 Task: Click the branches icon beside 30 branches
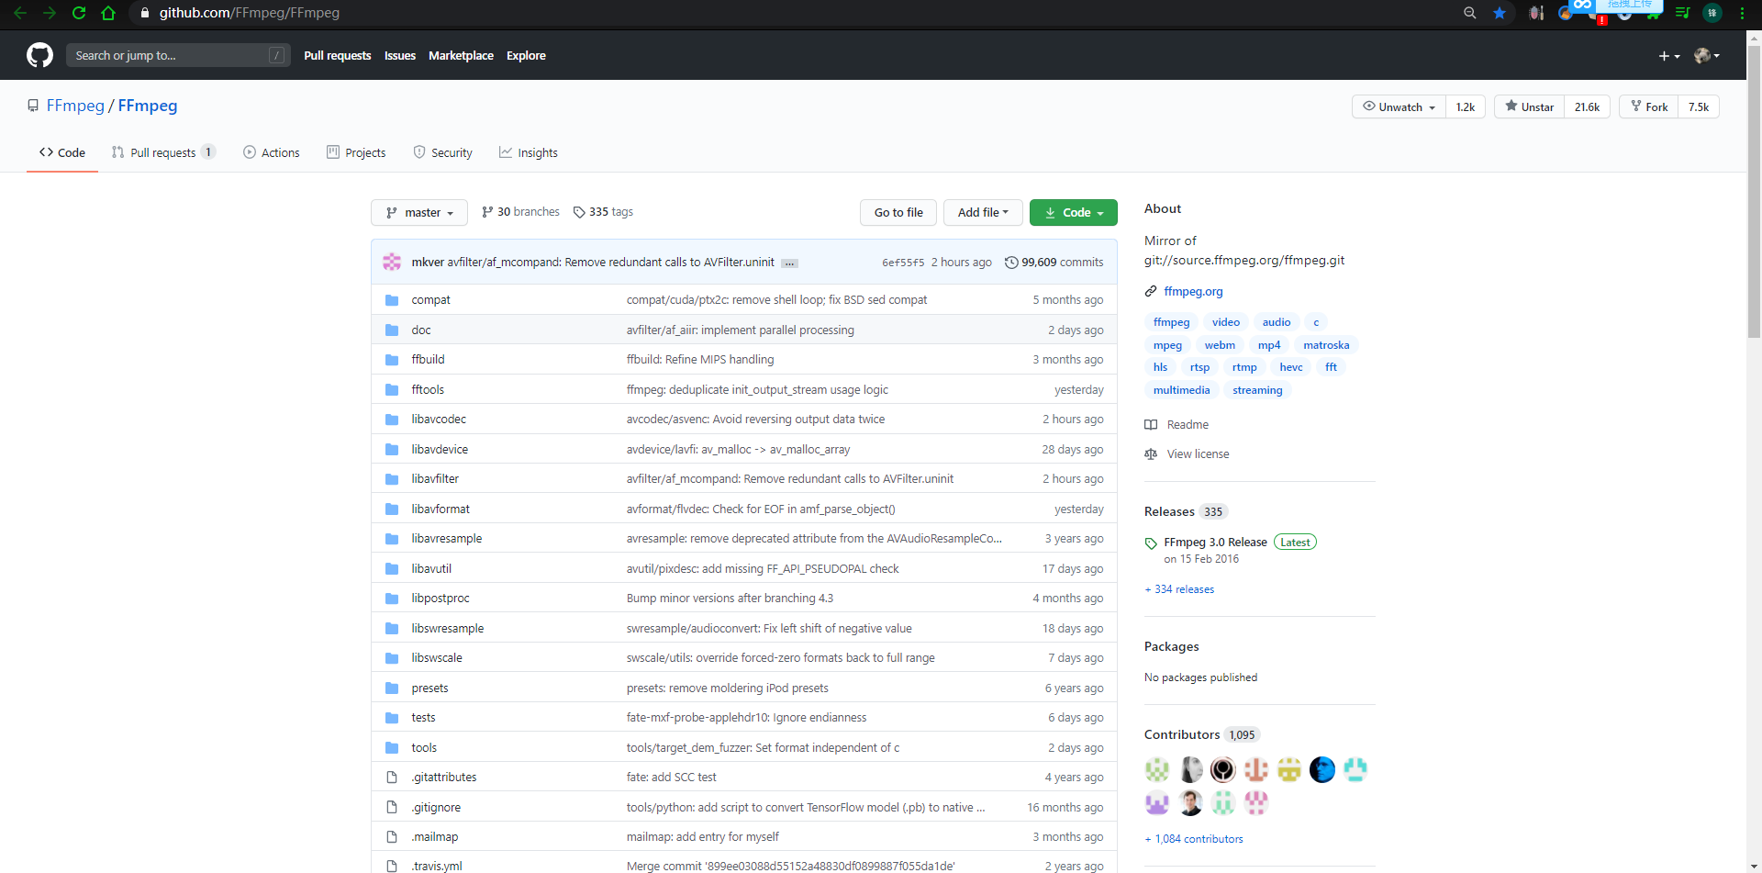point(487,212)
